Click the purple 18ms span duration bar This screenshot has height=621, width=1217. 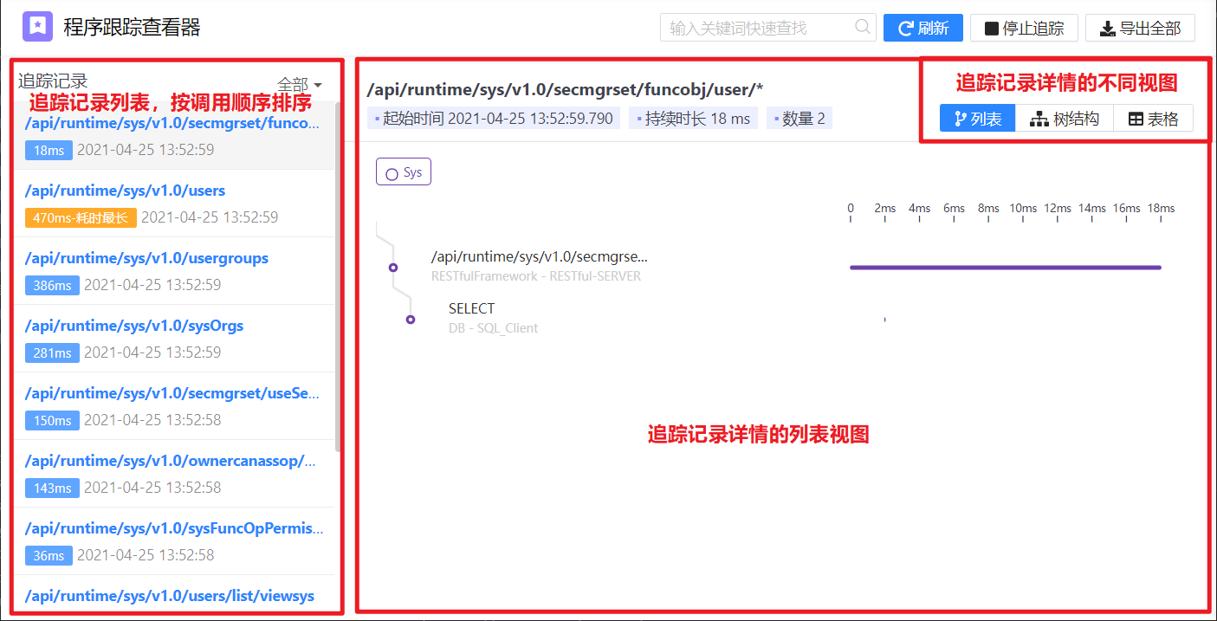1006,268
